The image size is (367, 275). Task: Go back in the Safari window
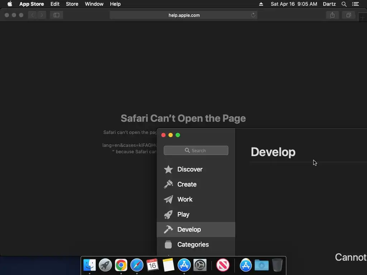pyautogui.click(x=33, y=15)
